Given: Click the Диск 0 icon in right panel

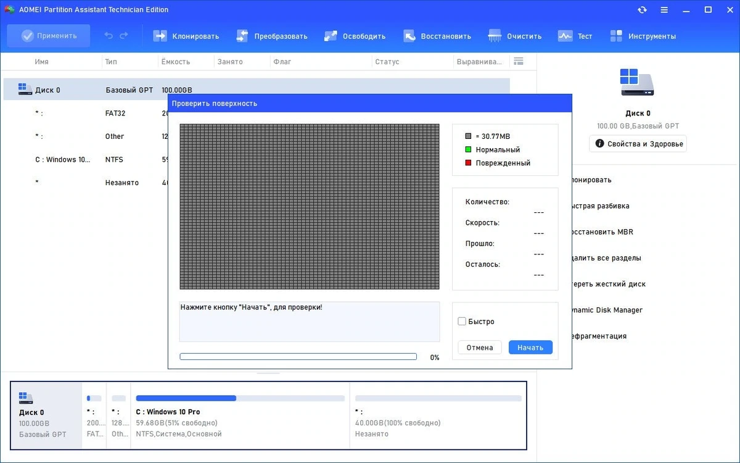Looking at the screenshot, I should click(x=638, y=82).
